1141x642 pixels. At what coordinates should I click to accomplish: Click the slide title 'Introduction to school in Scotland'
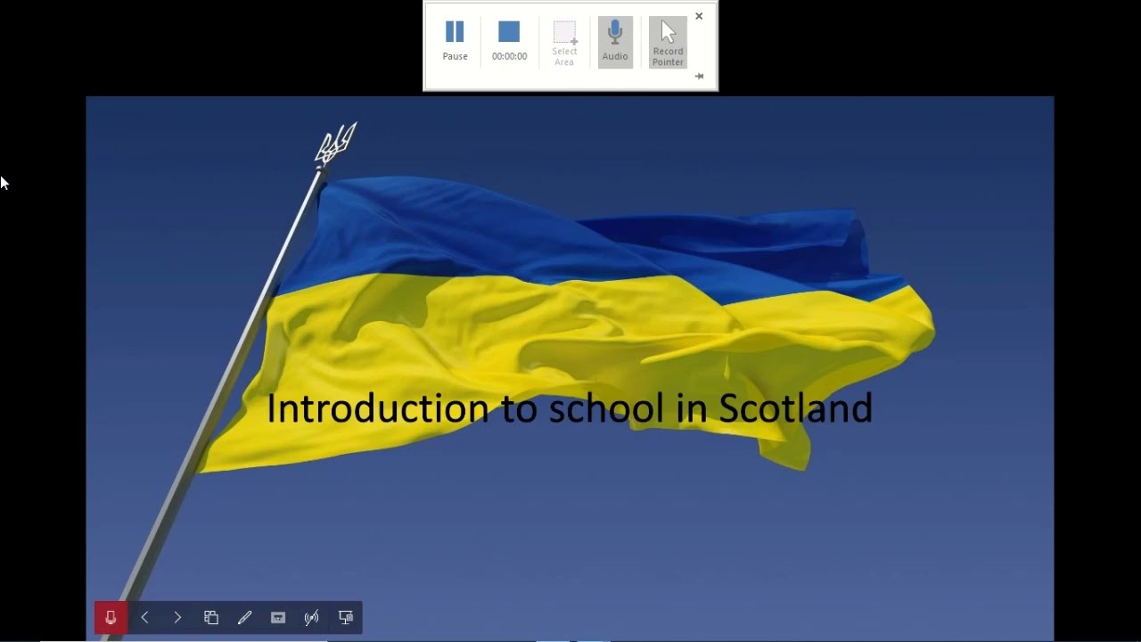tap(570, 408)
